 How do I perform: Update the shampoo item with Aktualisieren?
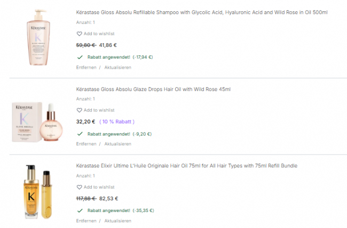[x=117, y=68]
